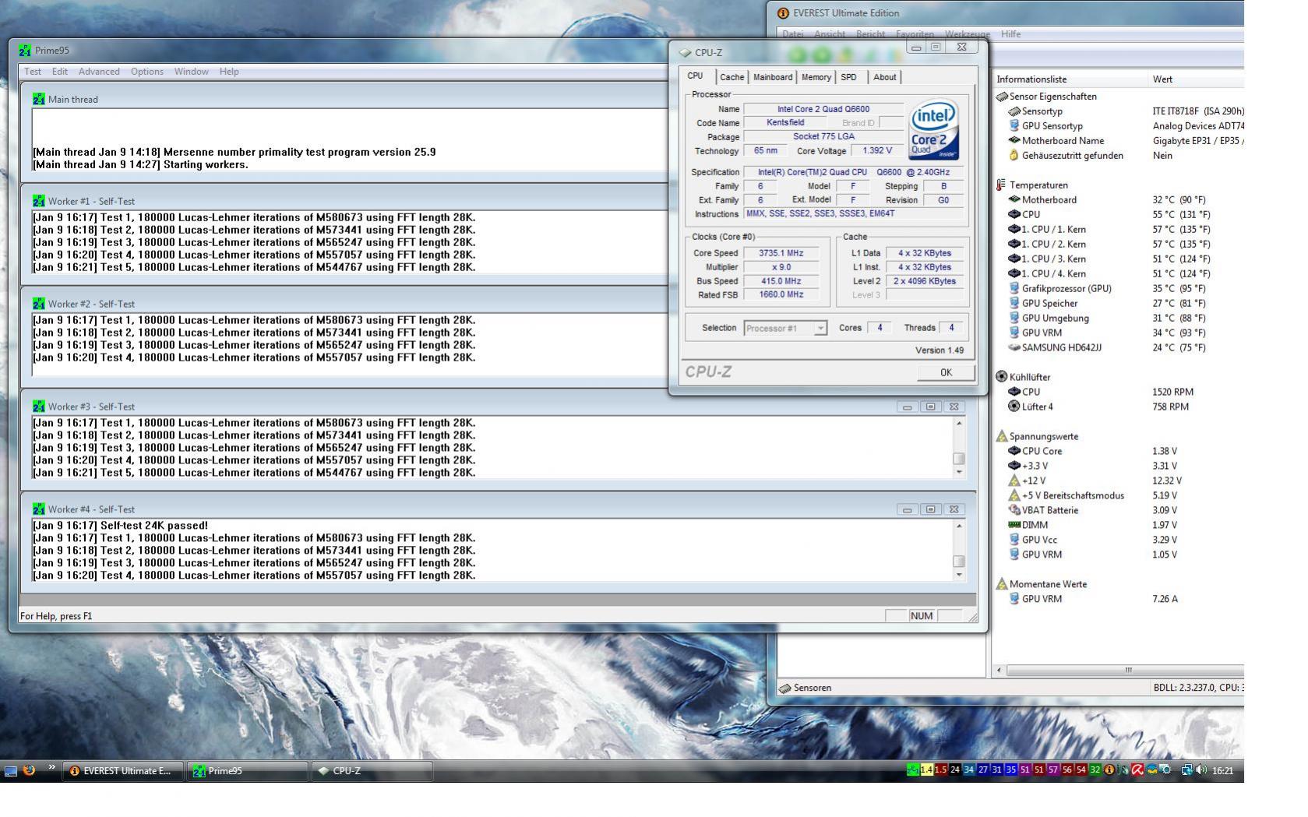The image size is (1308, 817).
Task: Click the taskbar clock showing 16:21
Action: pyautogui.click(x=1223, y=771)
